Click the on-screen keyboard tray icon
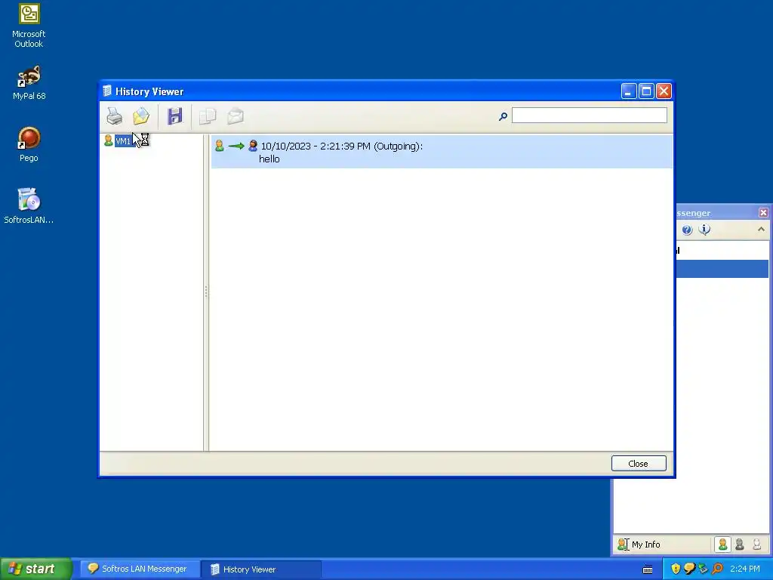773x580 pixels. [x=648, y=569]
